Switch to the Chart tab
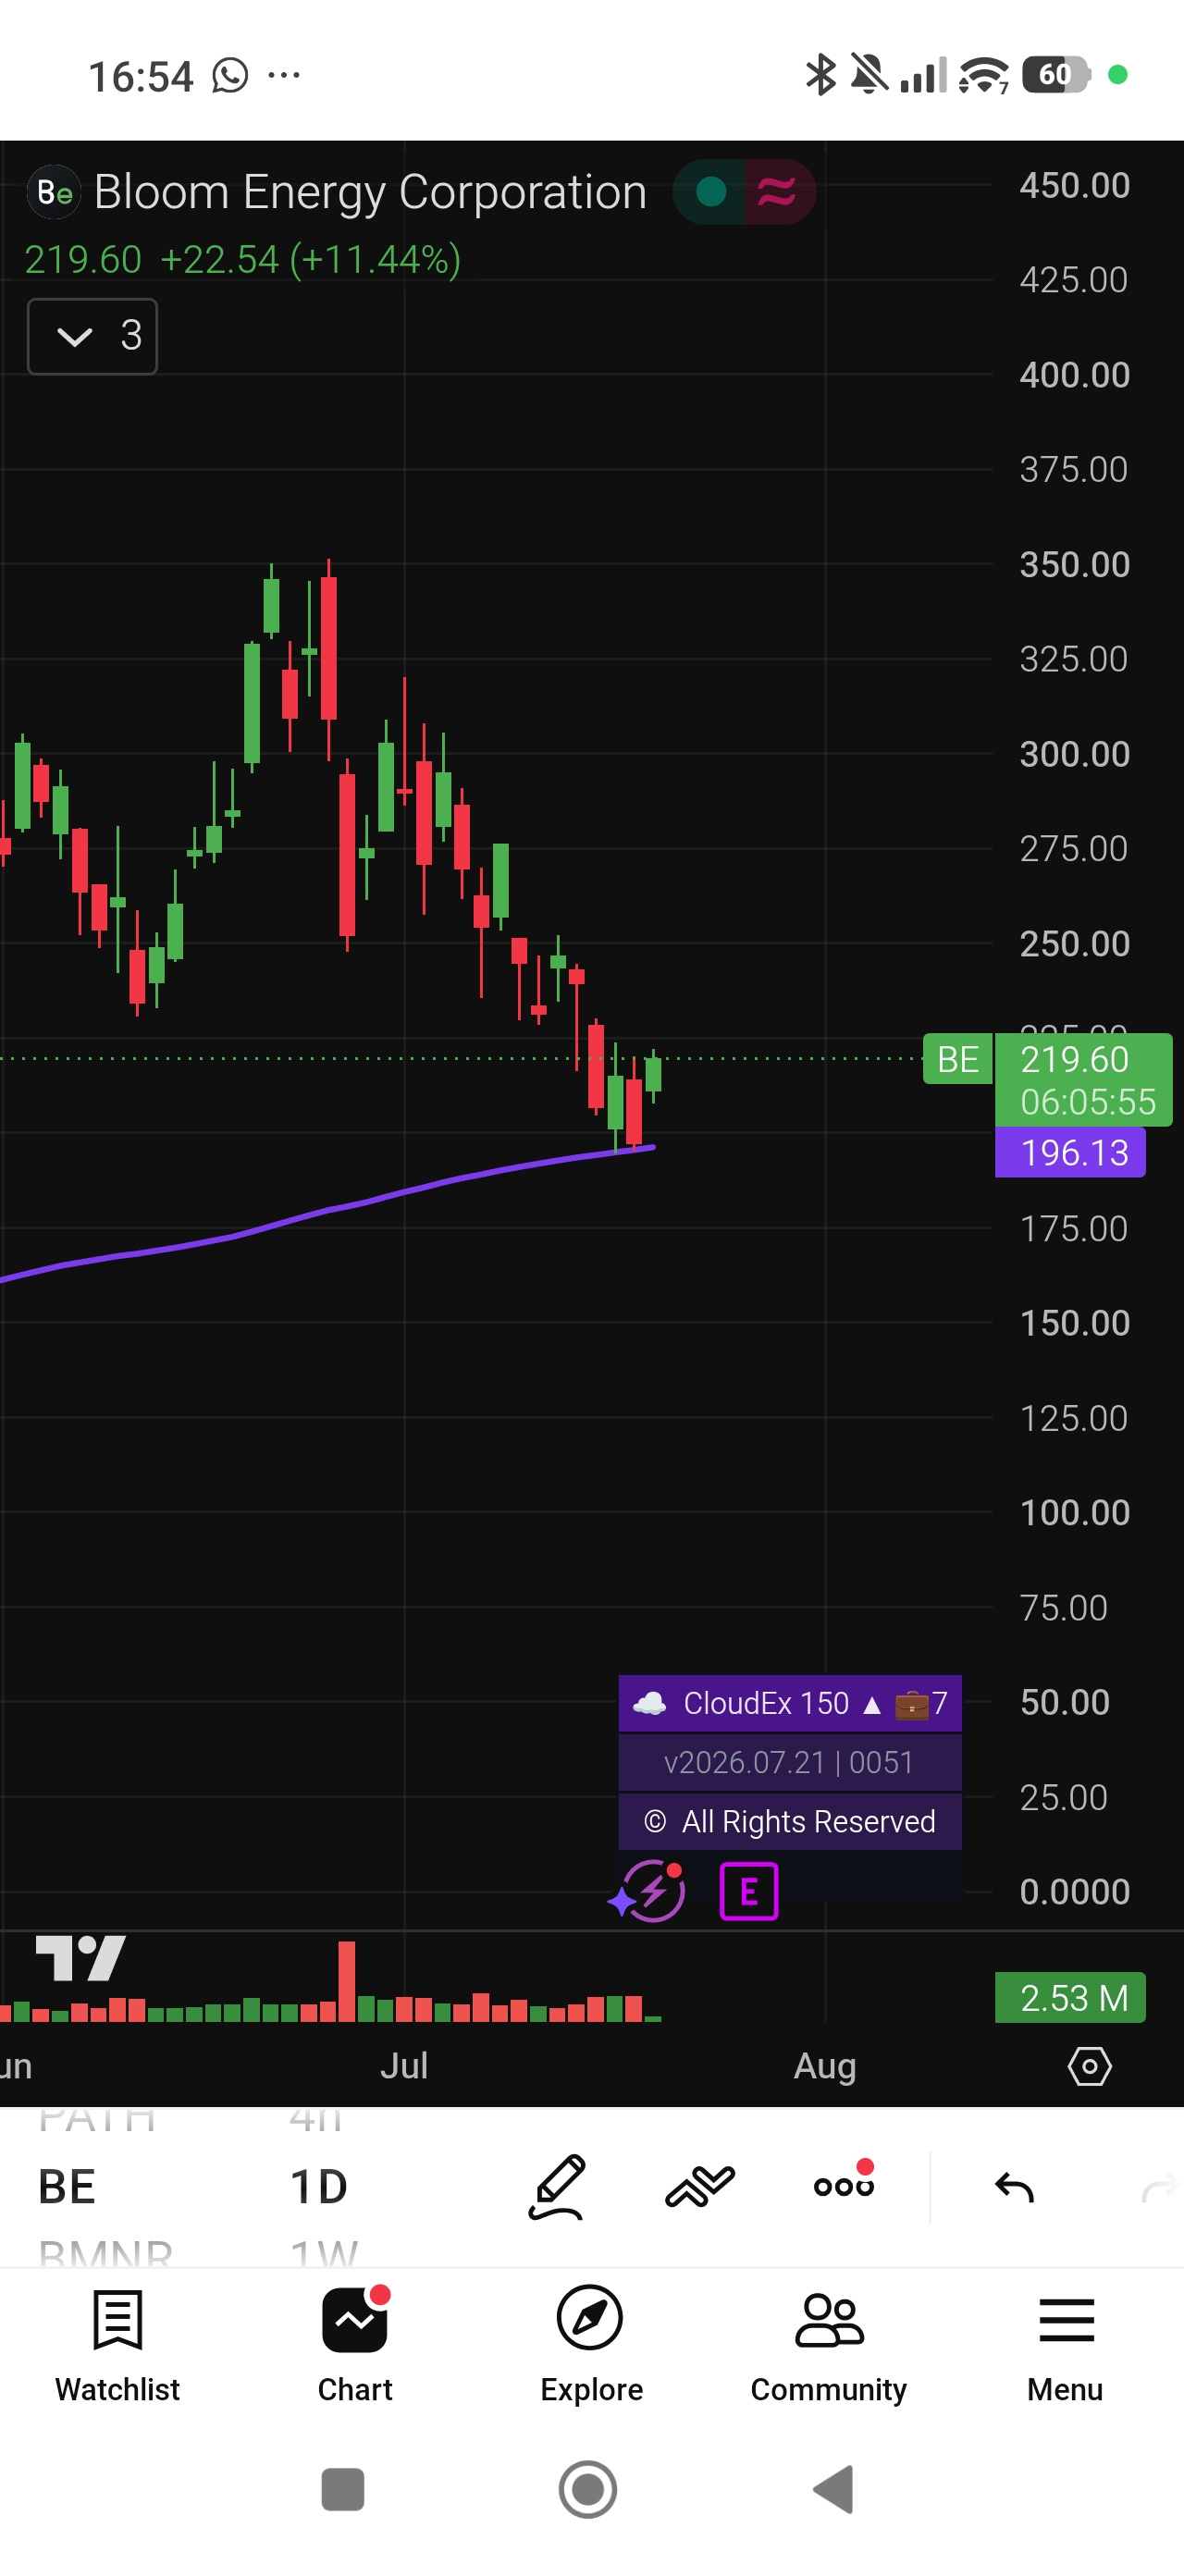Viewport: 1184px width, 2564px height. pos(355,2344)
